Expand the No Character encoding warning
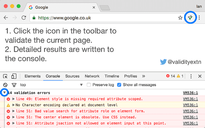Image resolution: width=205 pixels, height=128 pixels. tap(13, 105)
